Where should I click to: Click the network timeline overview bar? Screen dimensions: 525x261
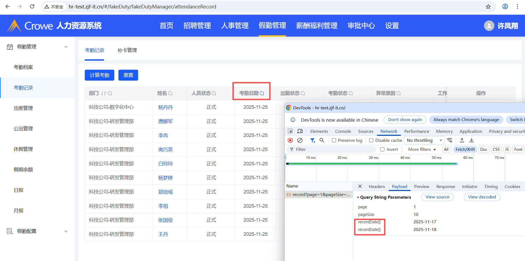coord(372,164)
